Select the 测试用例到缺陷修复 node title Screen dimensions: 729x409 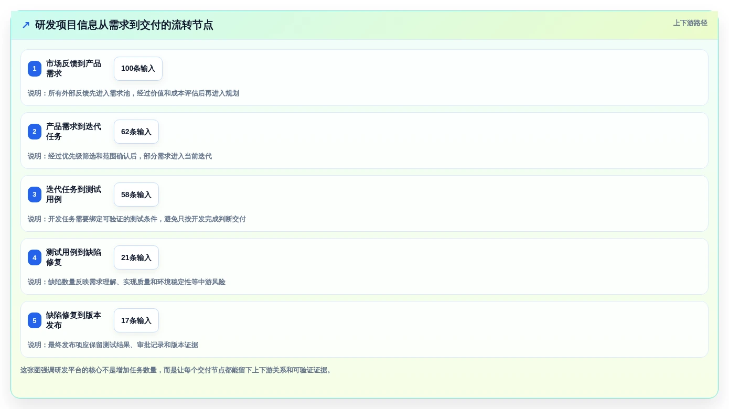(x=74, y=257)
